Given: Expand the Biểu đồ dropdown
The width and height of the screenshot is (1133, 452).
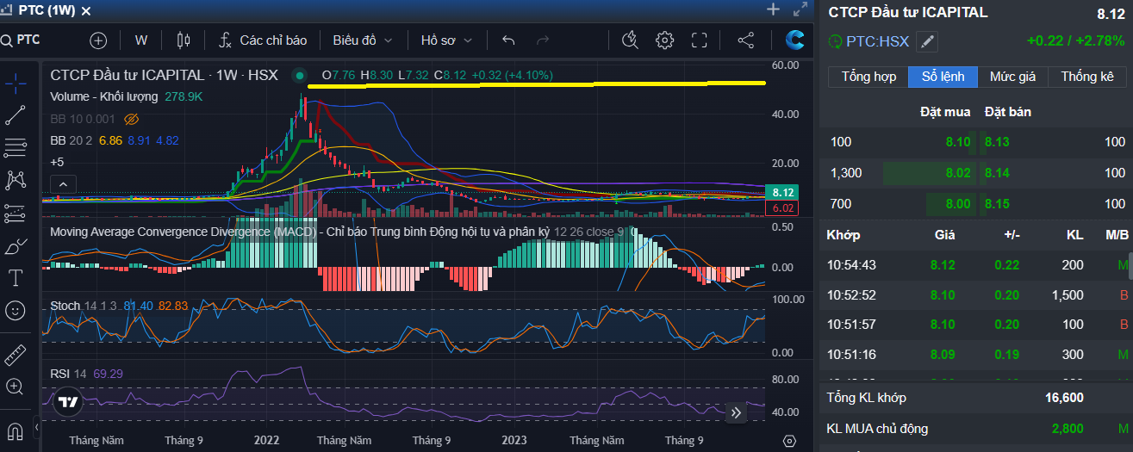Looking at the screenshot, I should [x=362, y=40].
